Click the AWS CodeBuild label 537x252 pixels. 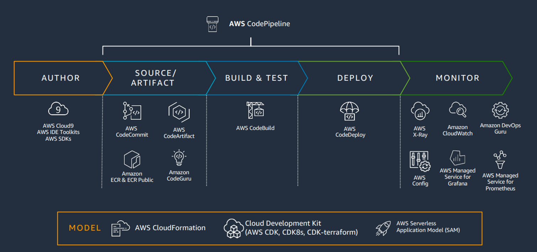coord(255,128)
